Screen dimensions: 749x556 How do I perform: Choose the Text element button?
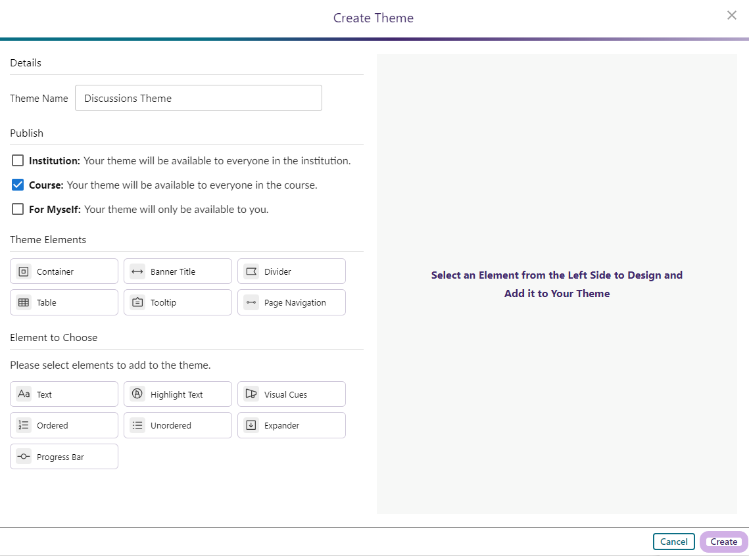pyautogui.click(x=64, y=394)
